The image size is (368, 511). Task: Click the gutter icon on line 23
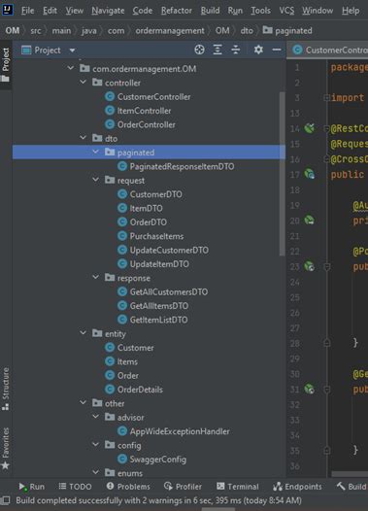point(309,266)
